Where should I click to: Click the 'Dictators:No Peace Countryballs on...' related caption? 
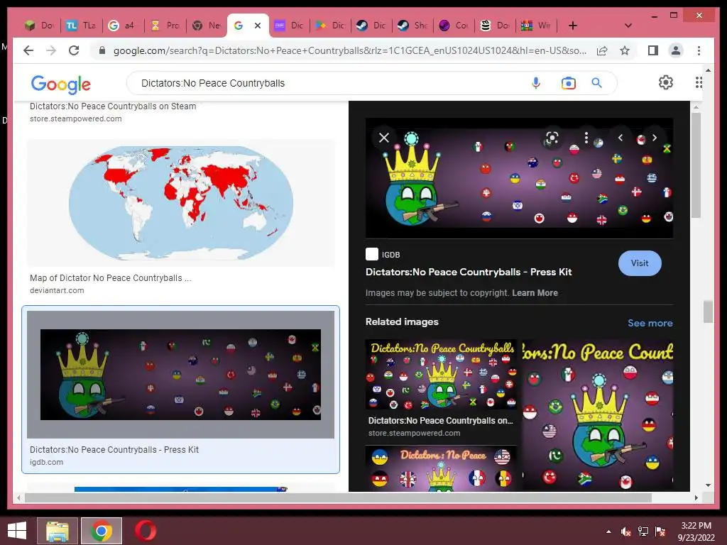pos(440,421)
